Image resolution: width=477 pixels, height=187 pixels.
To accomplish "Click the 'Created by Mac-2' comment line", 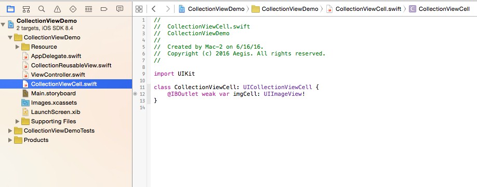I will pyautogui.click(x=209, y=47).
